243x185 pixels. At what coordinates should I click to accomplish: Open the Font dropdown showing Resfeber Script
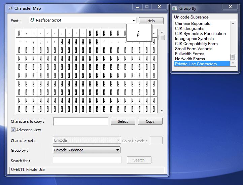click(82, 20)
